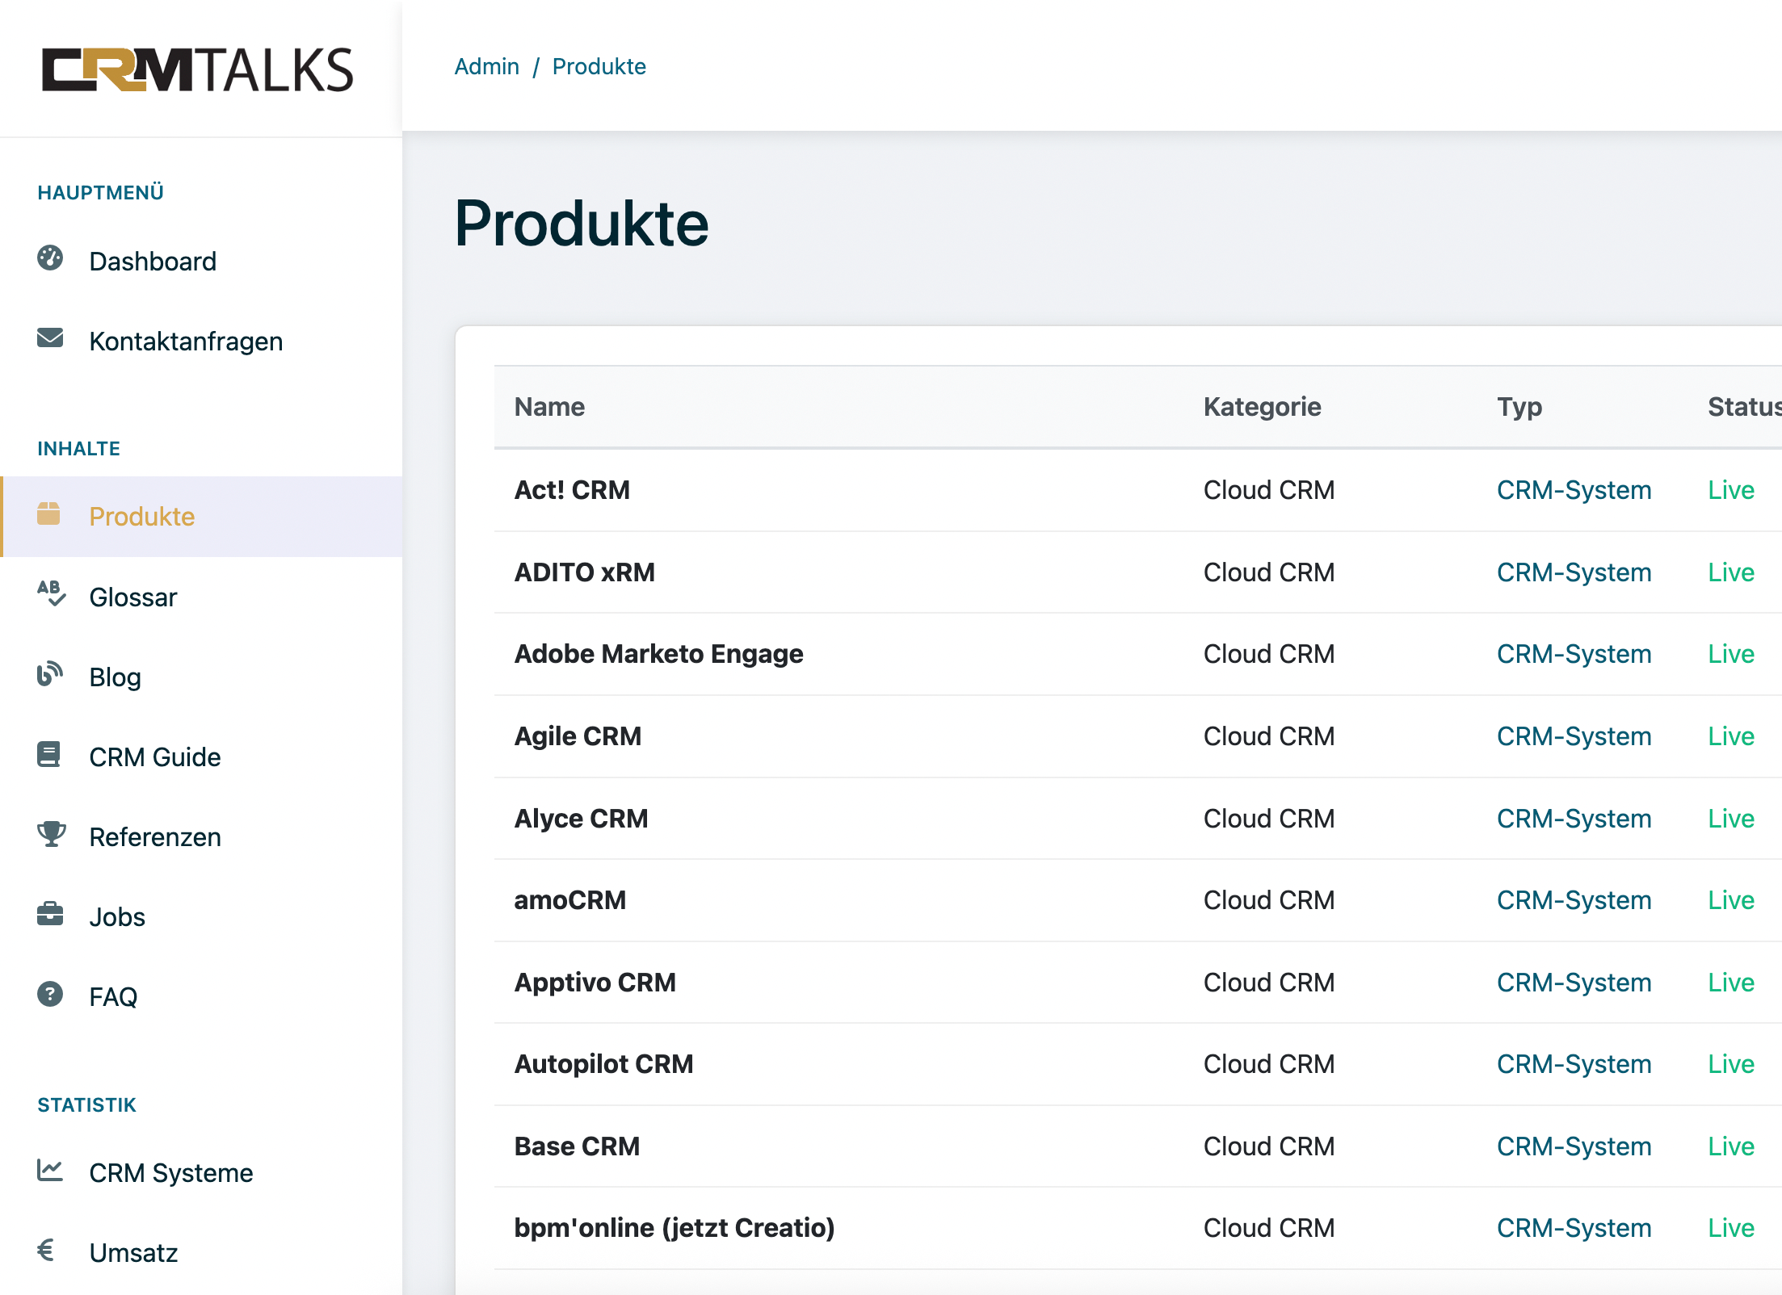Click Live status of Act! CRM
This screenshot has width=1782, height=1295.
coord(1731,490)
